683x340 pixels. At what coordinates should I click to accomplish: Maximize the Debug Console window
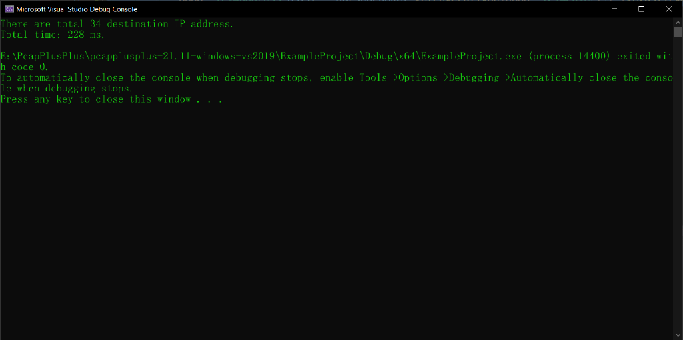(641, 9)
